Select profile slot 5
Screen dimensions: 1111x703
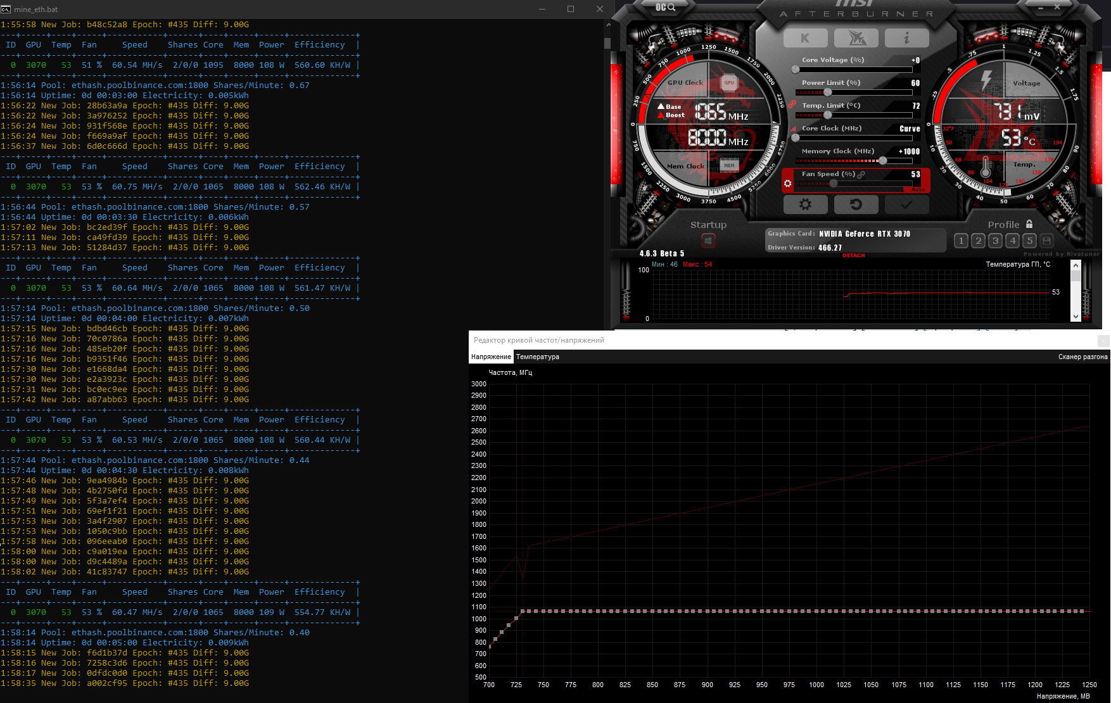point(1030,241)
